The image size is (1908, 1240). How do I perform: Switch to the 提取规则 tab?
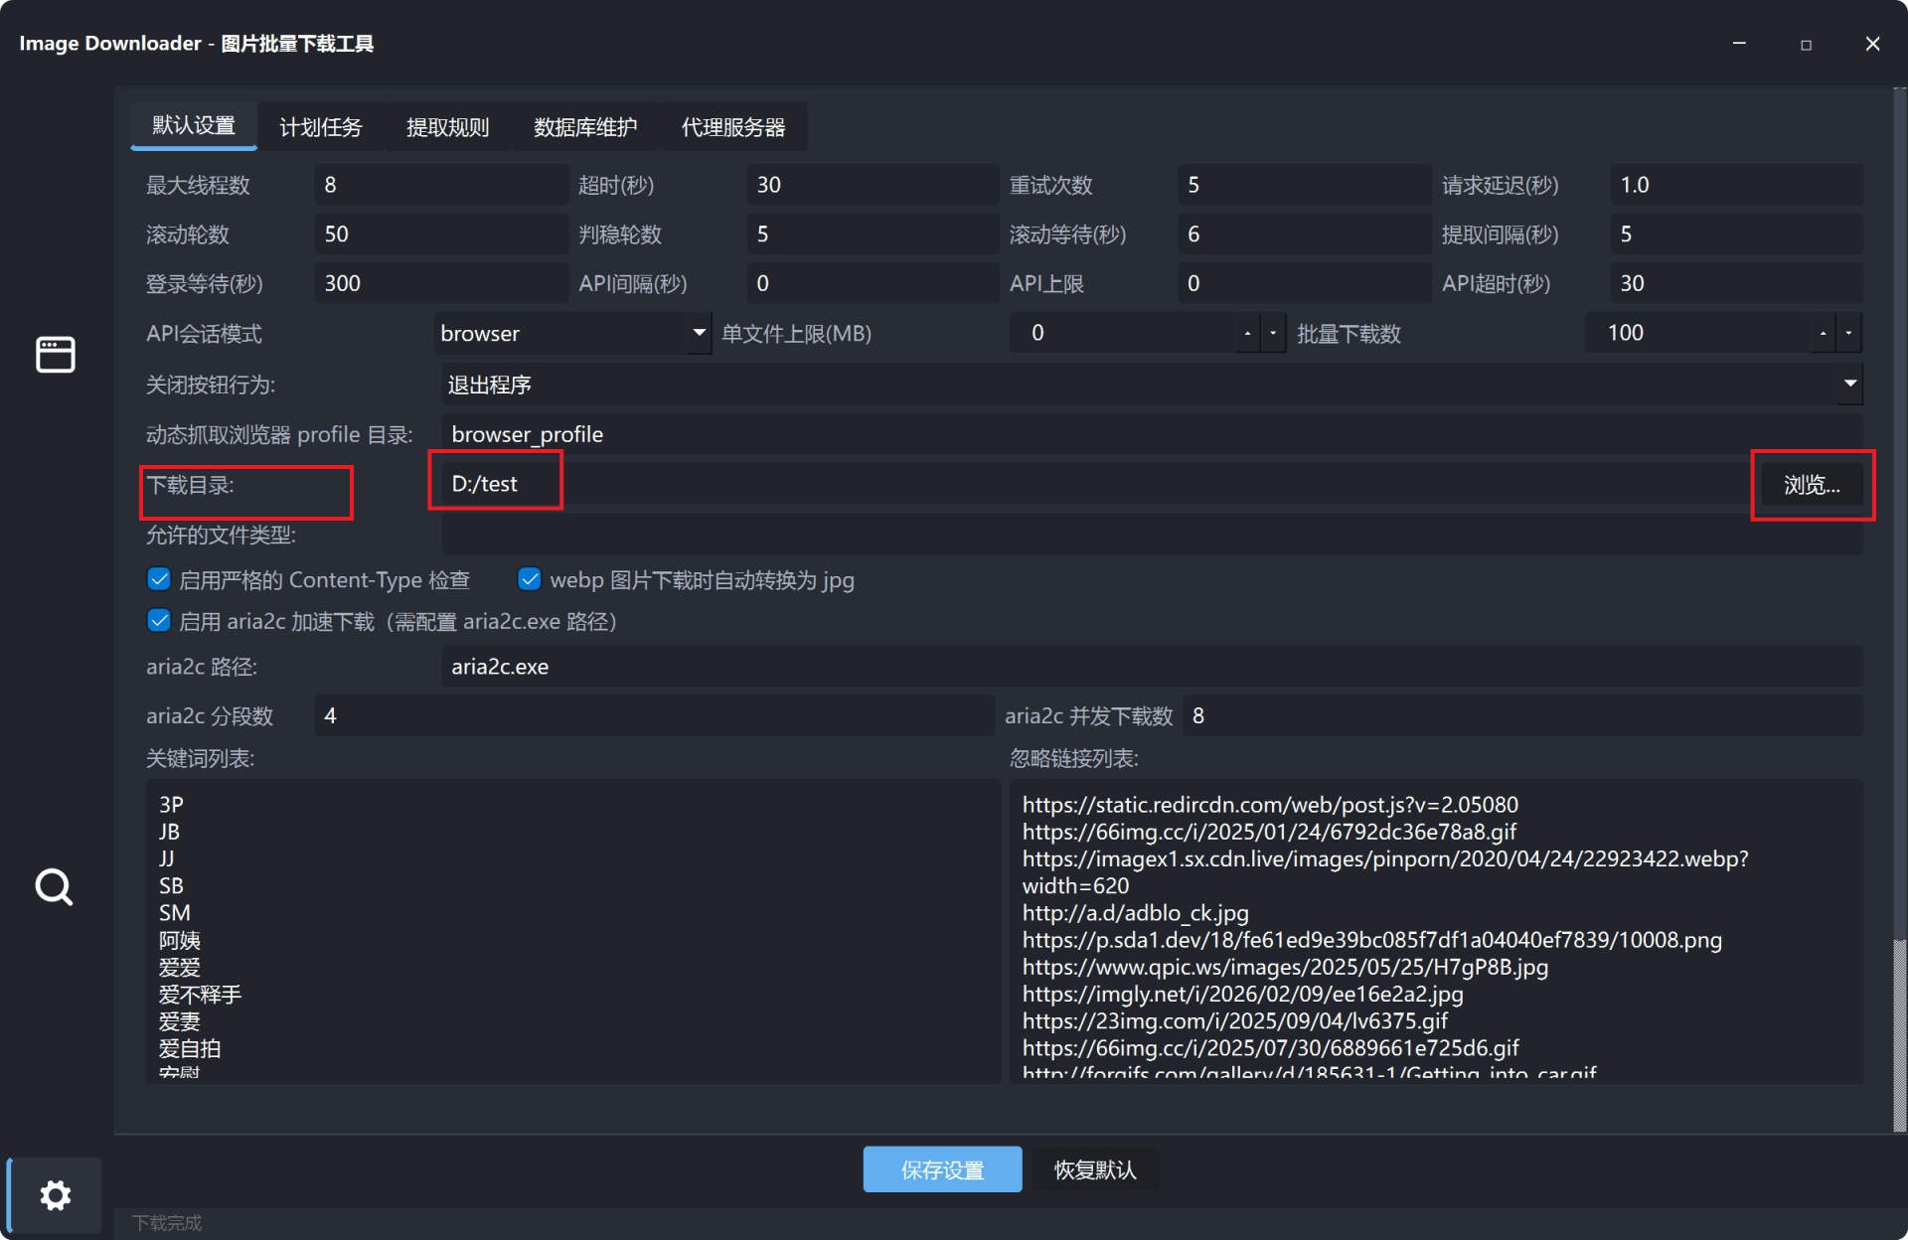click(448, 127)
